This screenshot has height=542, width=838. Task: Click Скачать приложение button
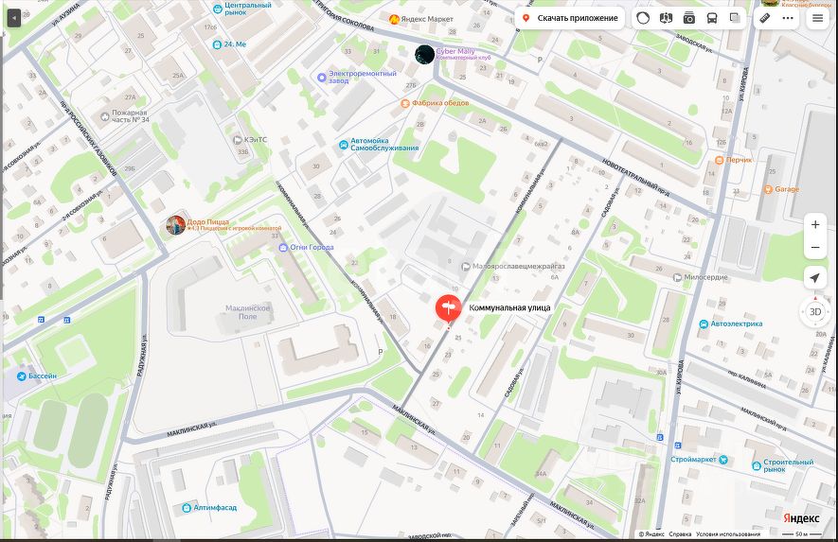570,18
